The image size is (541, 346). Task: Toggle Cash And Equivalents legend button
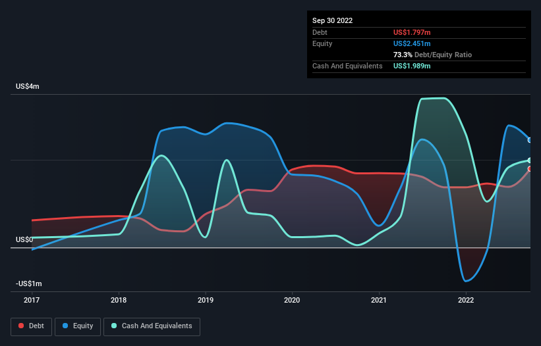[152, 326]
